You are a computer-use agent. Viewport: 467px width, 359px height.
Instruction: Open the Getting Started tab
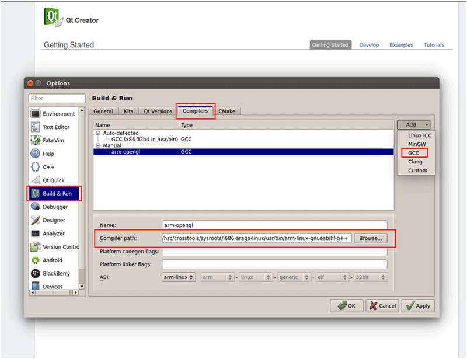330,45
